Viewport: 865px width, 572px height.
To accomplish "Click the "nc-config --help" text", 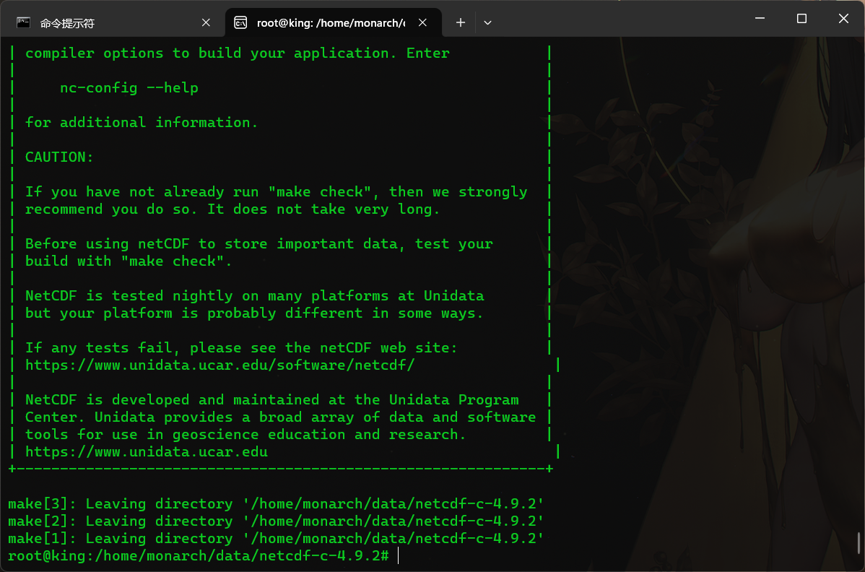I will coord(129,87).
